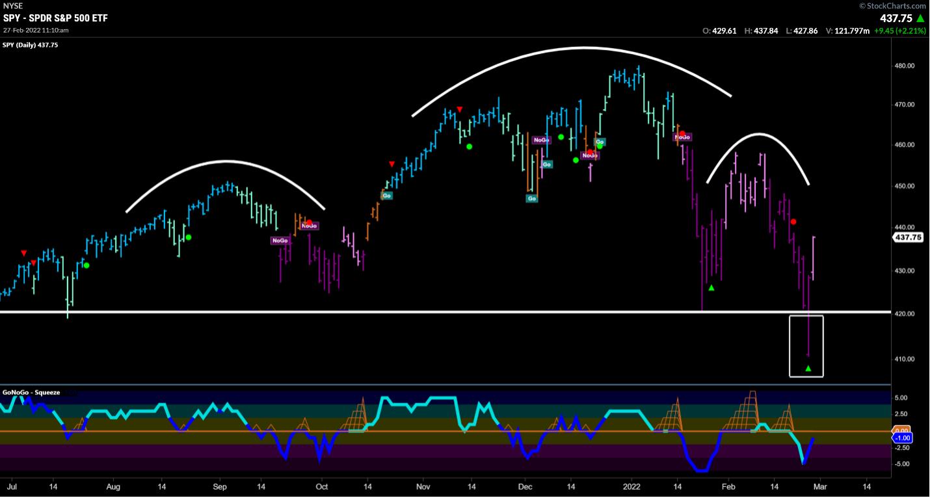Click the red down triangle in mid-October
The width and height of the screenshot is (930, 498).
(392, 164)
